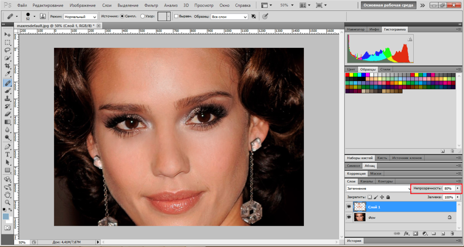Click the foreground color swatch in toolbar
Screen dimensions: 464x247
[6, 217]
